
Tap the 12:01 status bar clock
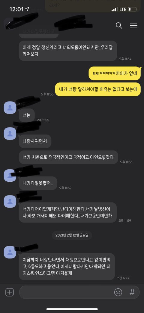tap(17, 9)
